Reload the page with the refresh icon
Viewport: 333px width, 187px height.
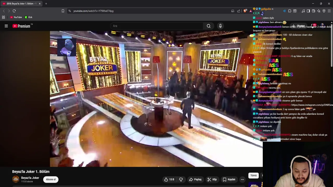point(14,11)
